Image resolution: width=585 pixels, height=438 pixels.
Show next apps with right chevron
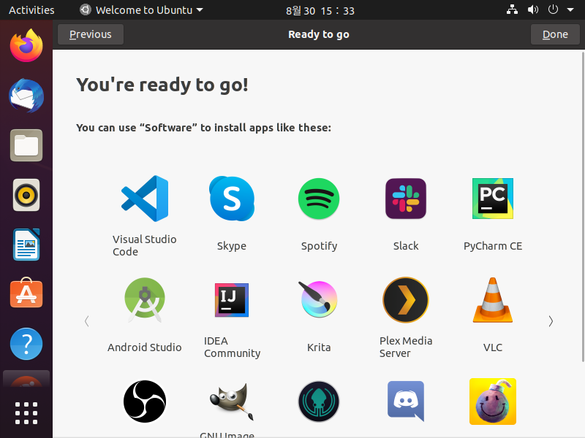(551, 321)
